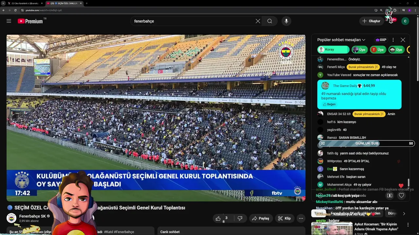This screenshot has width=419, height=235.
Task: Like the The Game Daily super chat via Beğen
Action: [x=329, y=104]
